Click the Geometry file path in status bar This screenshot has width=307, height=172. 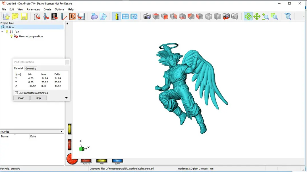[x=122, y=169]
